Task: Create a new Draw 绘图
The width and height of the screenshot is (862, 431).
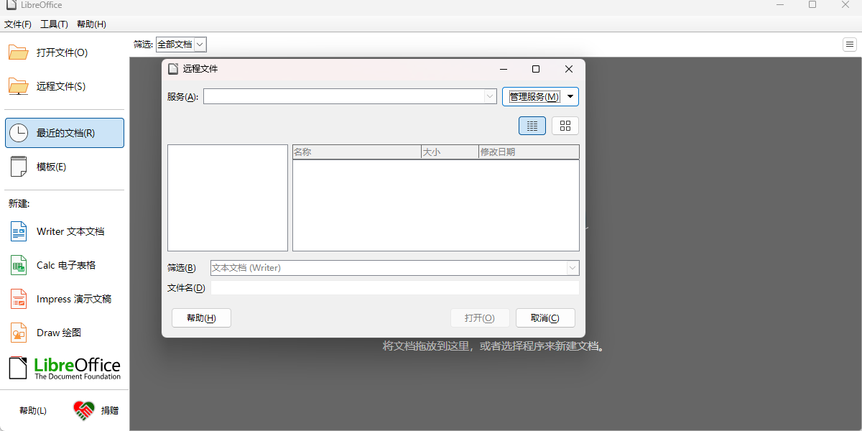Action: pos(61,332)
